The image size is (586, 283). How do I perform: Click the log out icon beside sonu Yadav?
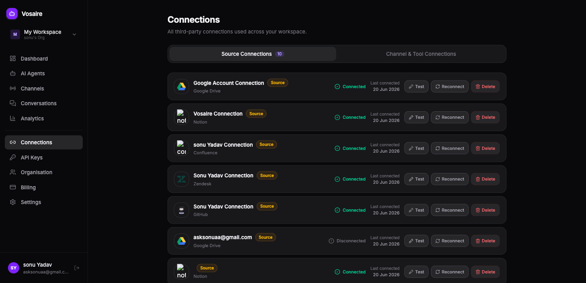pyautogui.click(x=77, y=268)
